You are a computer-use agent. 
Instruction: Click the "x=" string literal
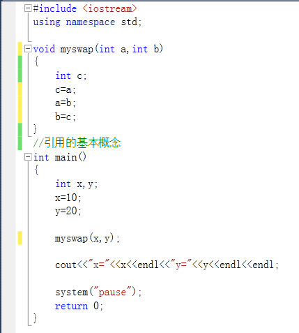(99, 265)
